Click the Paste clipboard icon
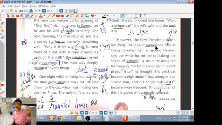Screen dimensions: 222x125 pos(11,11)
